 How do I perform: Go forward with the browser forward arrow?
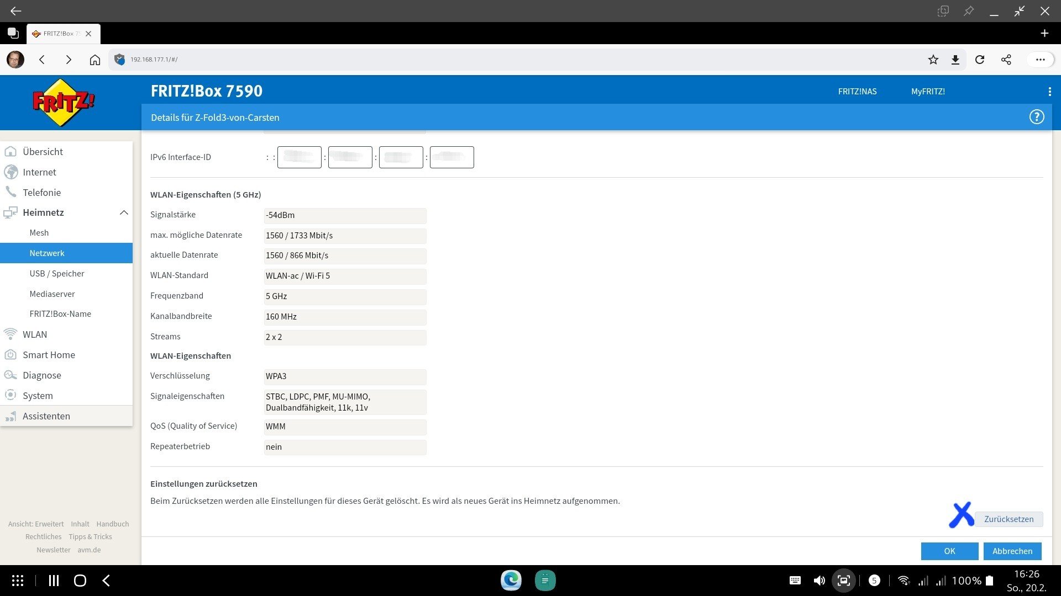point(69,60)
